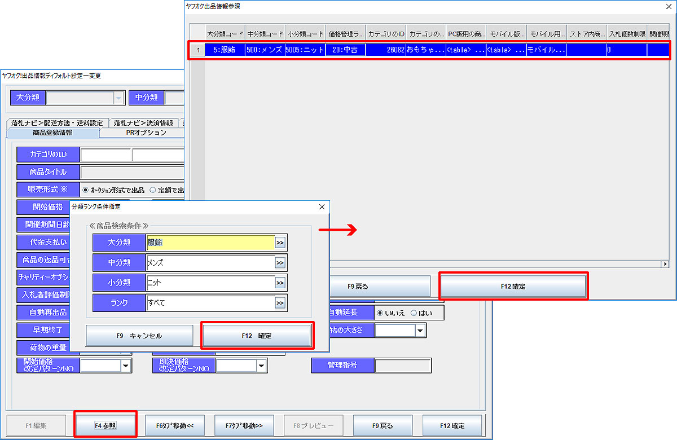Close the 分類ランク条件指定 dialog

322,207
